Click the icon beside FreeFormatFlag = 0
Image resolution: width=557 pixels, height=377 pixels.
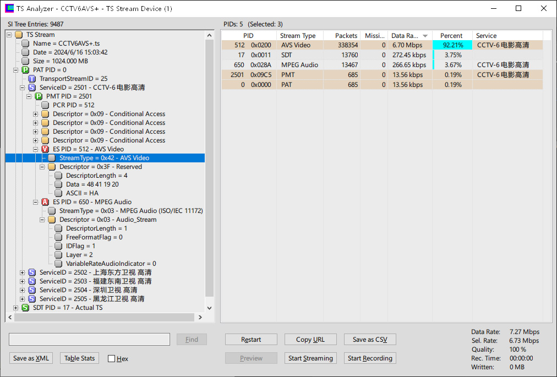58,237
